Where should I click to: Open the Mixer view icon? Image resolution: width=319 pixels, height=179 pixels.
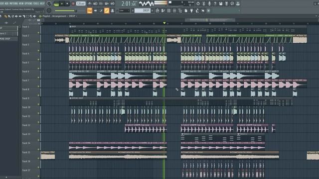pyautogui.click(x=174, y=10)
